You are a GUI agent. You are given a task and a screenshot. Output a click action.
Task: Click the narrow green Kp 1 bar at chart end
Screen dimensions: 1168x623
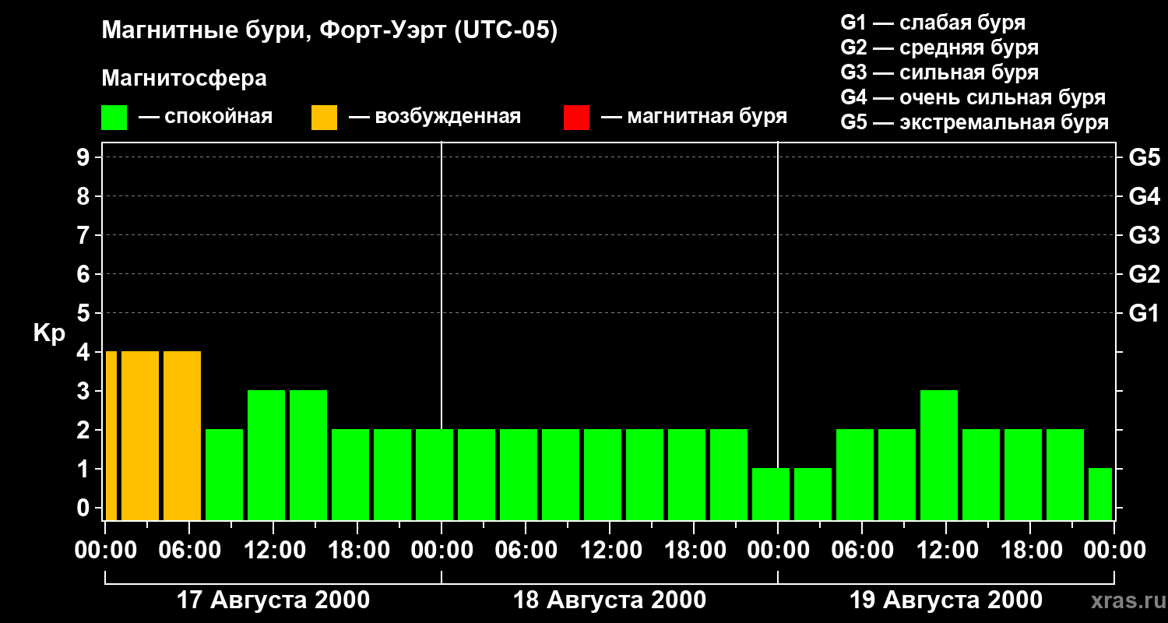[1100, 494]
